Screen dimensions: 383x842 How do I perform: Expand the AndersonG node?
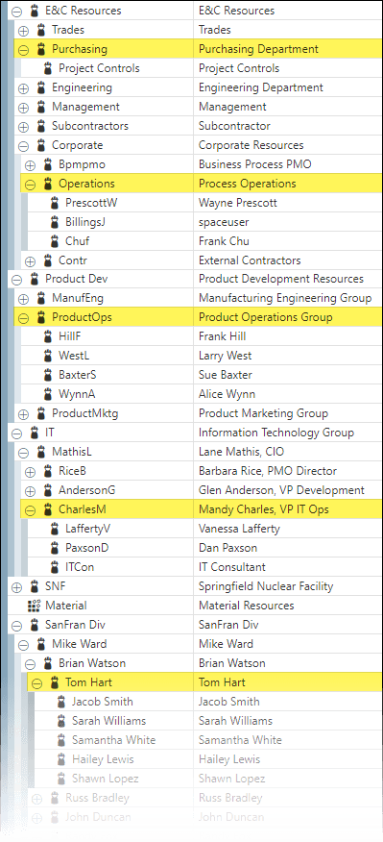pos(30,491)
